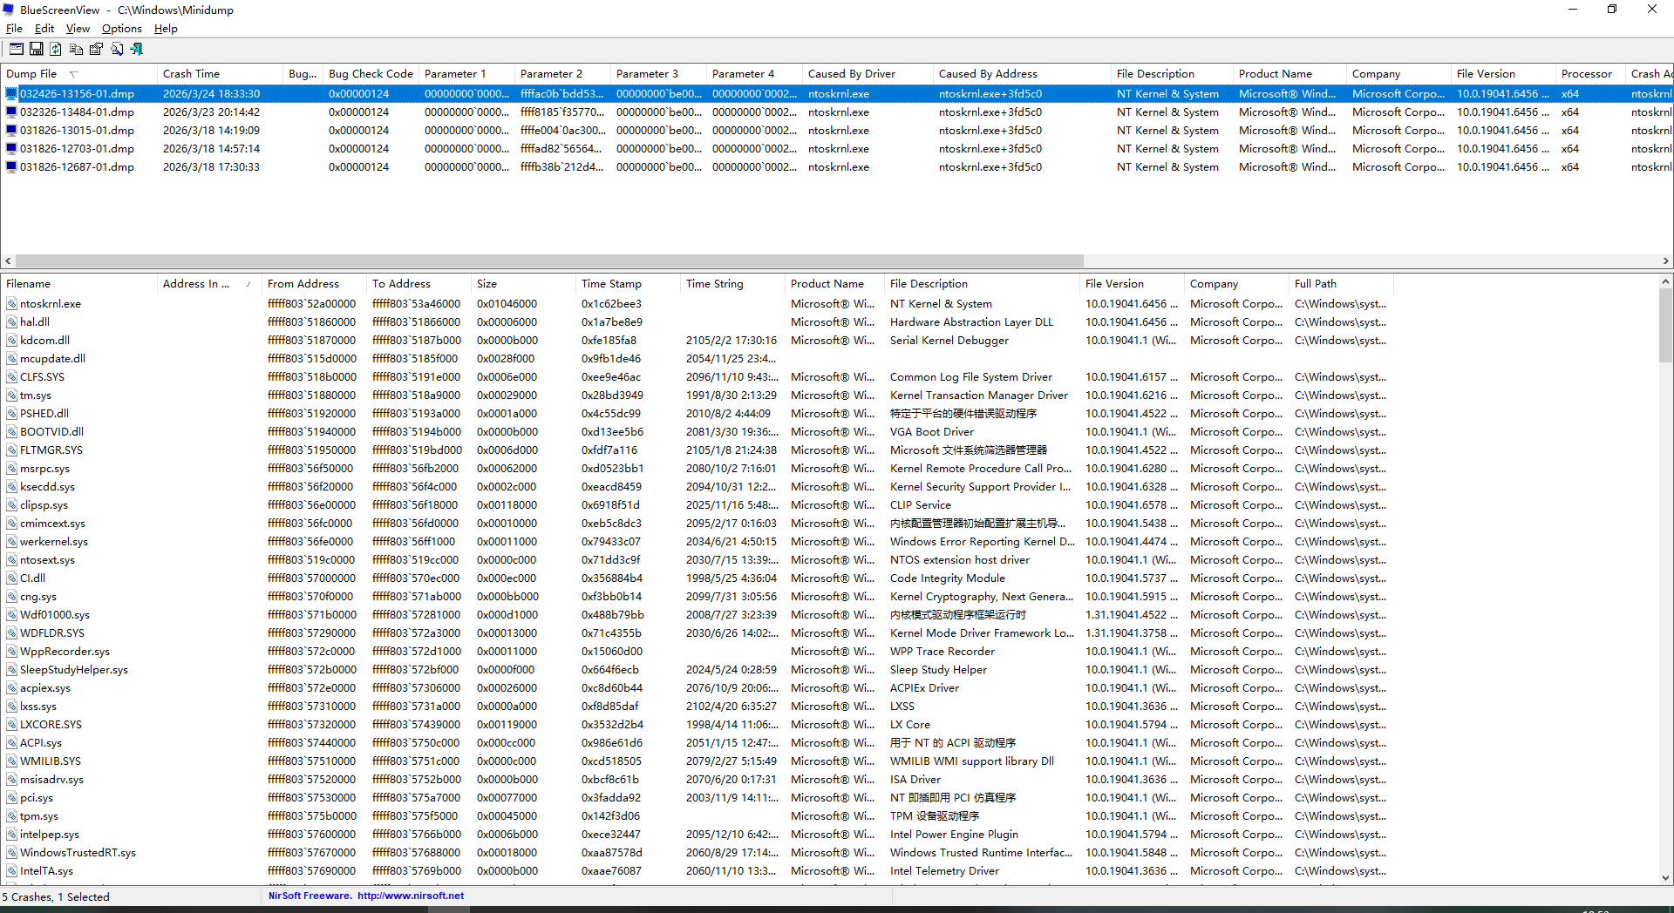Click the ntoskrnl.exe file icon in the lower pane
This screenshot has height=913, width=1674.
pos(11,304)
